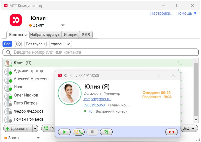This screenshot has width=201, height=142.
Task: Open the dialpad keypad in call window
Action: click(93, 132)
